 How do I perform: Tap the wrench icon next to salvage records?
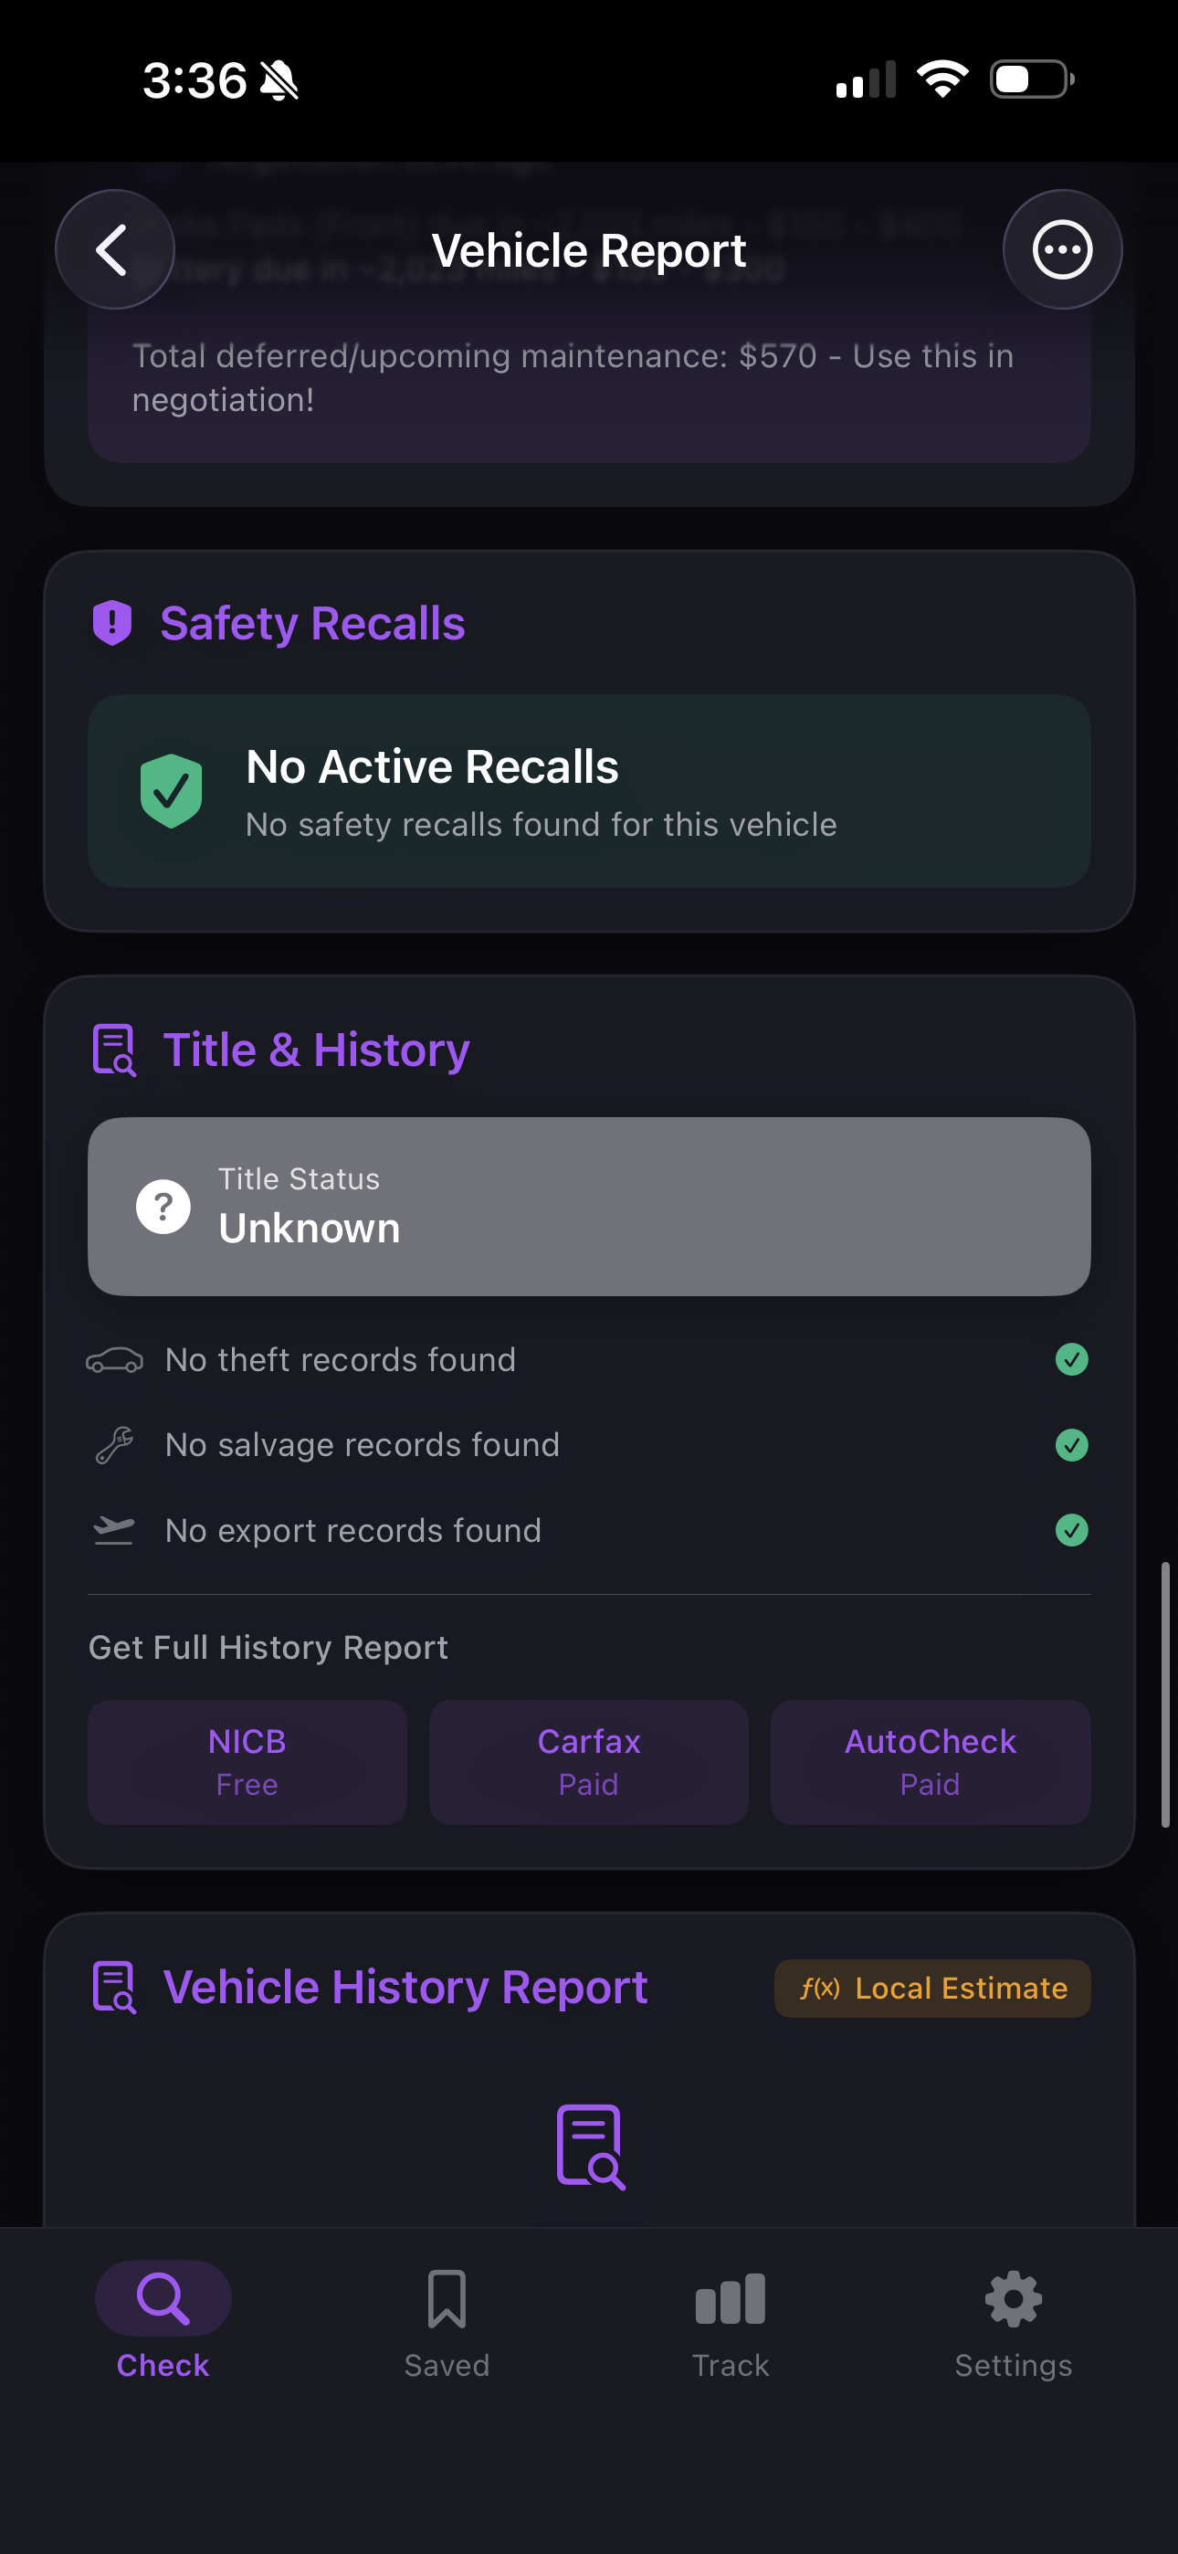[114, 1444]
